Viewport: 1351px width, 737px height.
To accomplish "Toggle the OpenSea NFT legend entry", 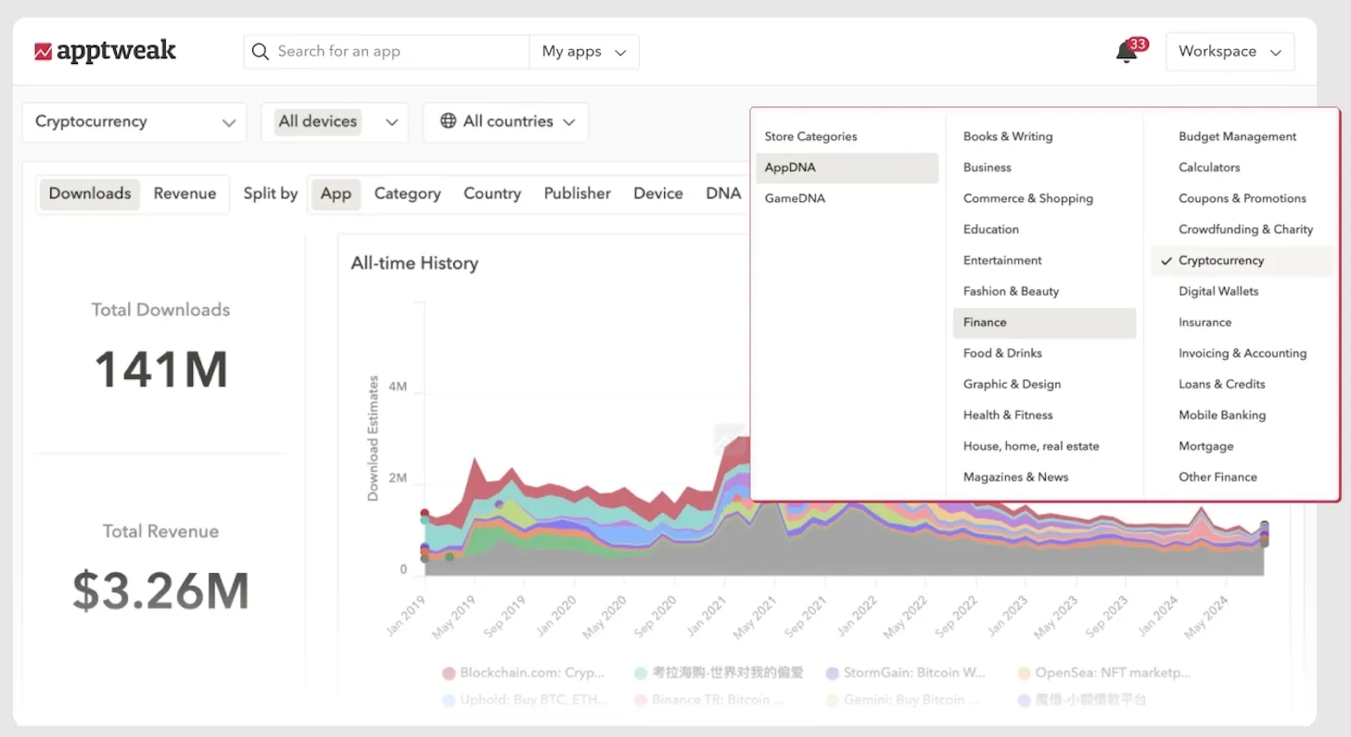I will click(x=1103, y=673).
